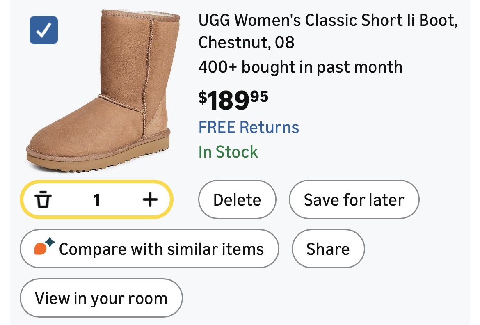The height and width of the screenshot is (325, 480).
Task: Click the trash icon in quantity stepper
Action: 43,200
